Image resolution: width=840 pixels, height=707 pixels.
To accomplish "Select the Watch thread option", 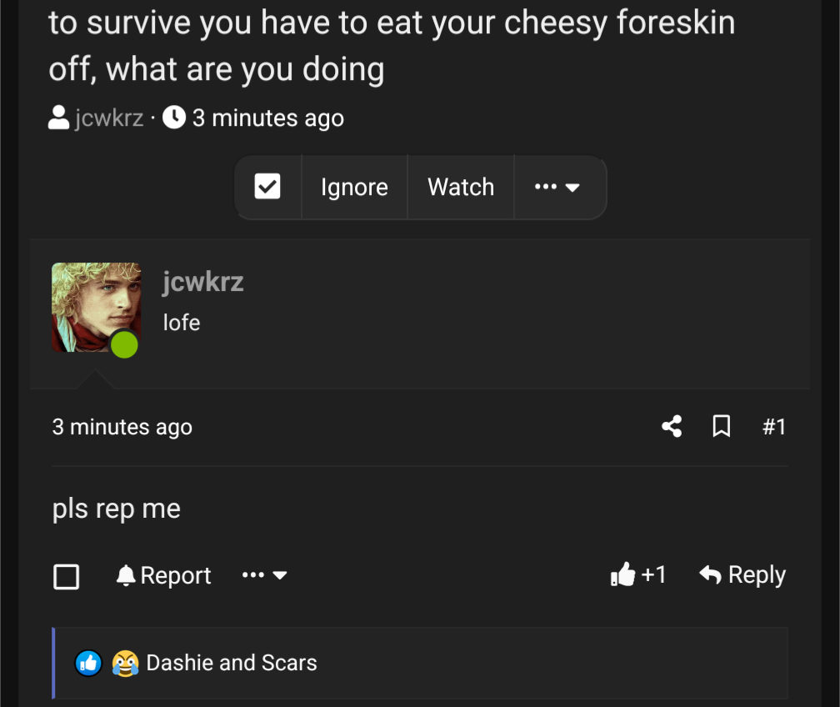I will (460, 187).
